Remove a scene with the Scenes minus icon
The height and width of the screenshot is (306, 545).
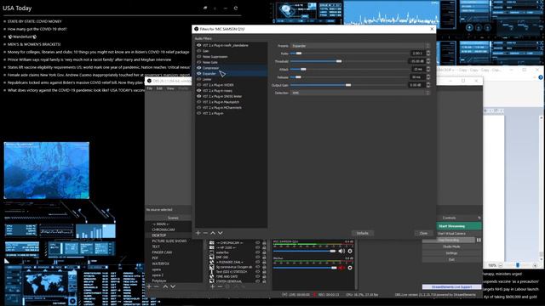[157, 286]
